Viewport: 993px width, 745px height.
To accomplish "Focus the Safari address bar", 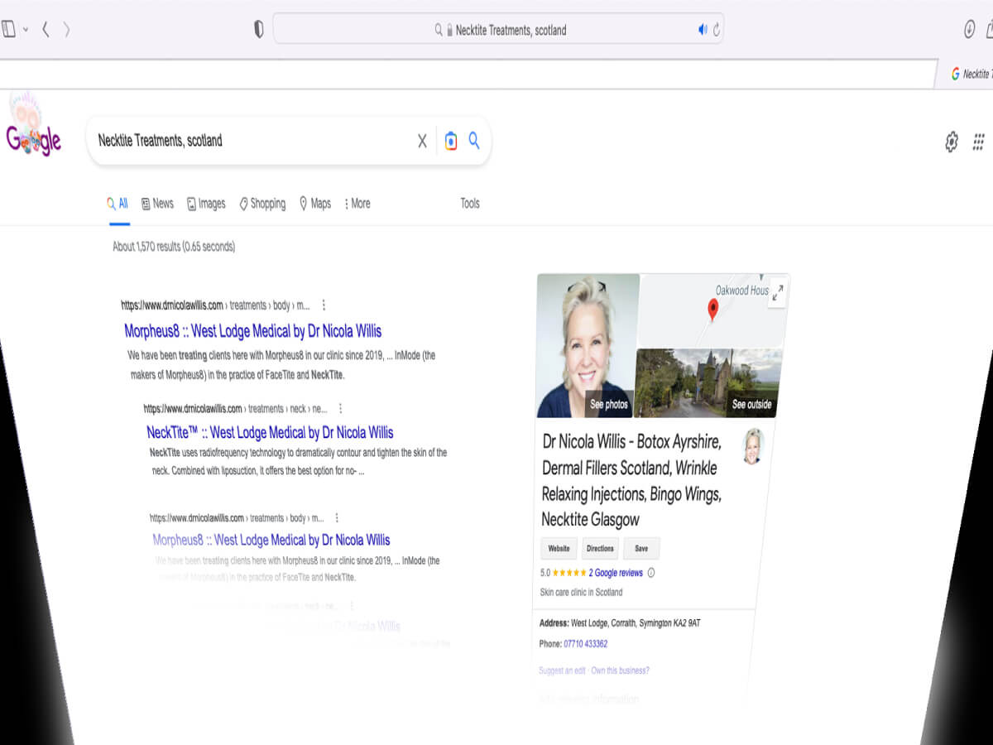I will tap(498, 30).
